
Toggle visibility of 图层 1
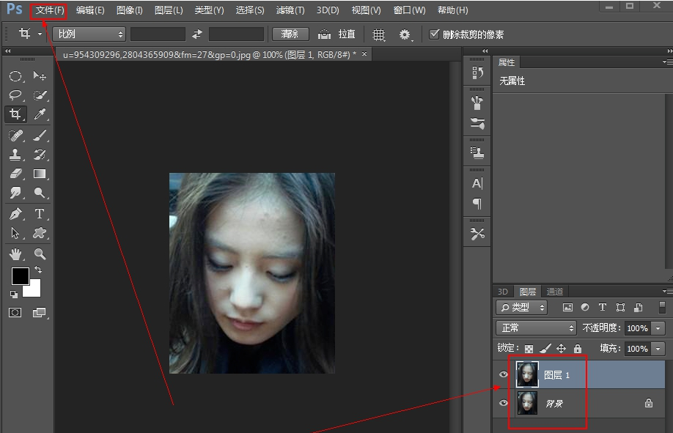coord(503,374)
